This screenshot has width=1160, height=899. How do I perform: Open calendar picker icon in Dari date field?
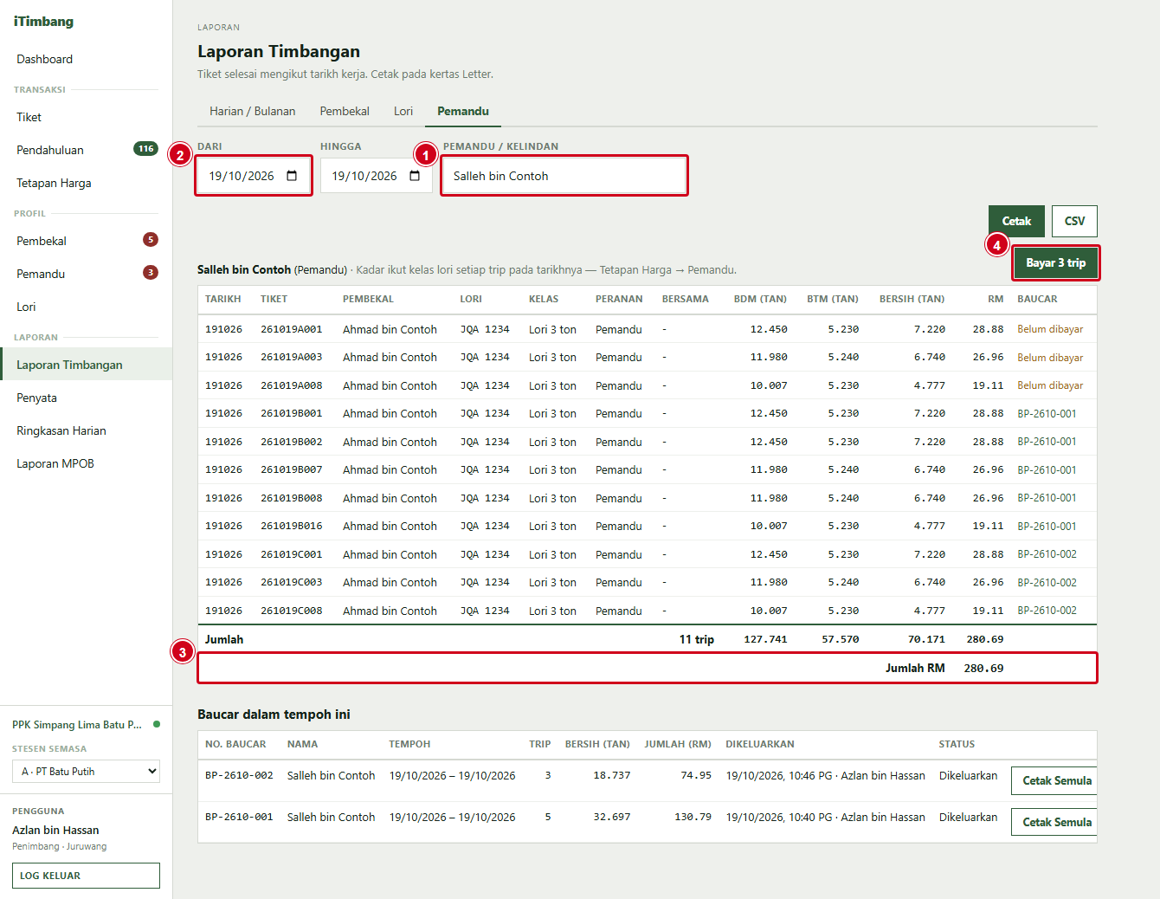(x=292, y=176)
